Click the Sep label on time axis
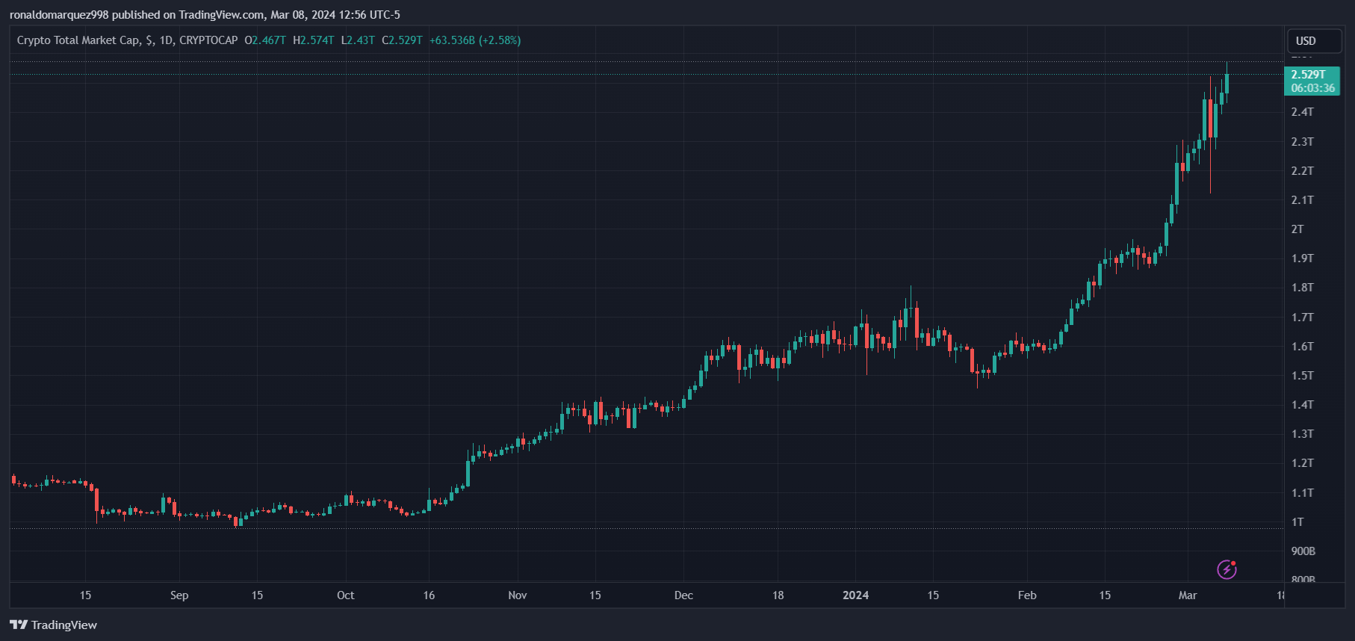This screenshot has height=641, width=1355. (179, 595)
